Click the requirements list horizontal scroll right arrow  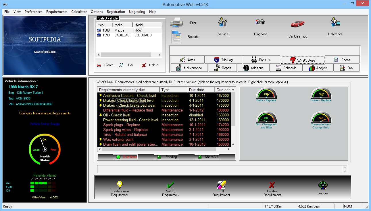(228, 149)
